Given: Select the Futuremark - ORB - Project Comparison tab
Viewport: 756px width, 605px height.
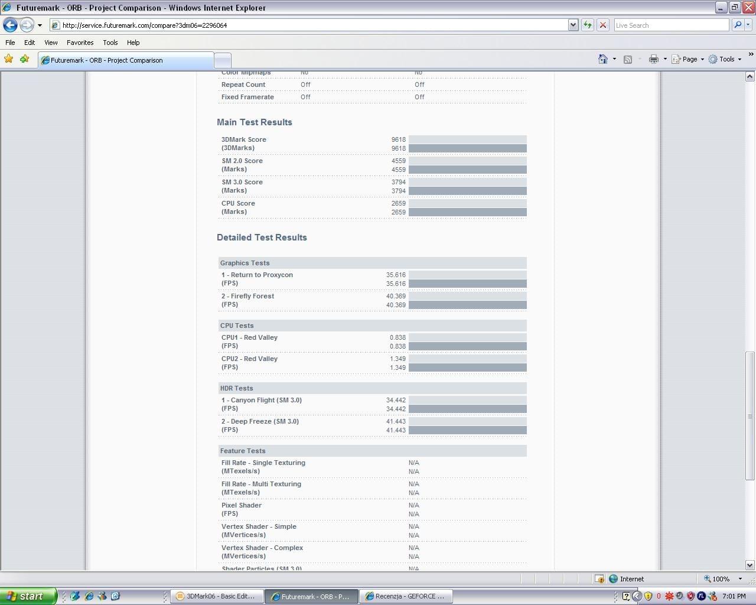Looking at the screenshot, I should [125, 60].
